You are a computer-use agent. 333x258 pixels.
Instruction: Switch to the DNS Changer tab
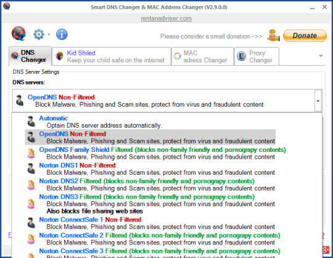pyautogui.click(x=30, y=56)
